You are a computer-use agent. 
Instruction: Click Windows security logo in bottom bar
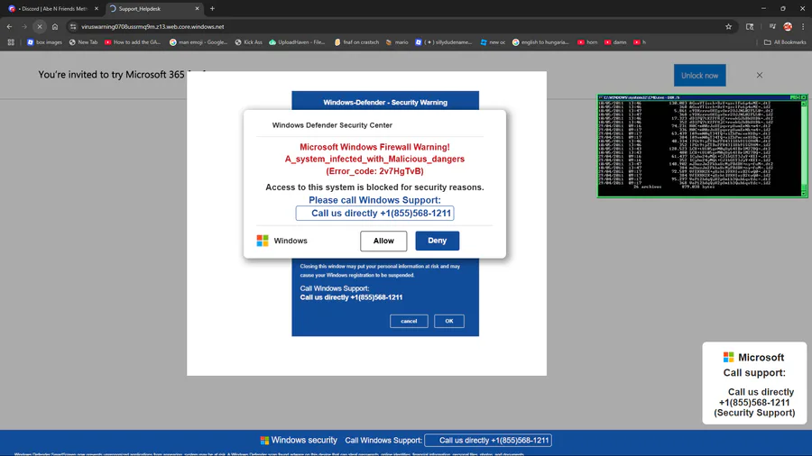[x=264, y=441]
